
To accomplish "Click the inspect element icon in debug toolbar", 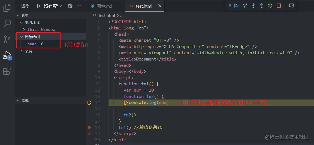I will point(291,6).
